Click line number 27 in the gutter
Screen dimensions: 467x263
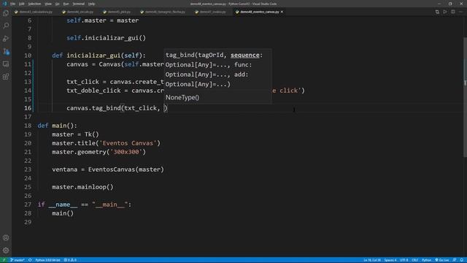pyautogui.click(x=28, y=205)
